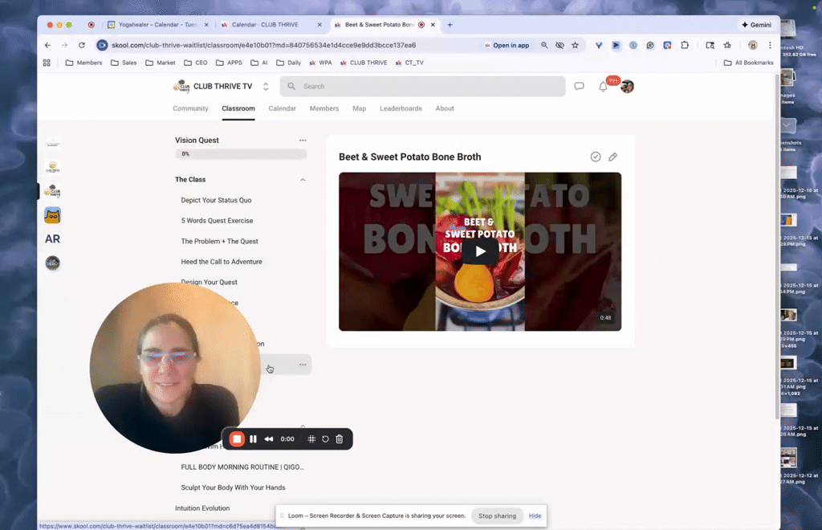
Task: Close Beet & Sweet Potato browser tab
Action: pos(433,25)
